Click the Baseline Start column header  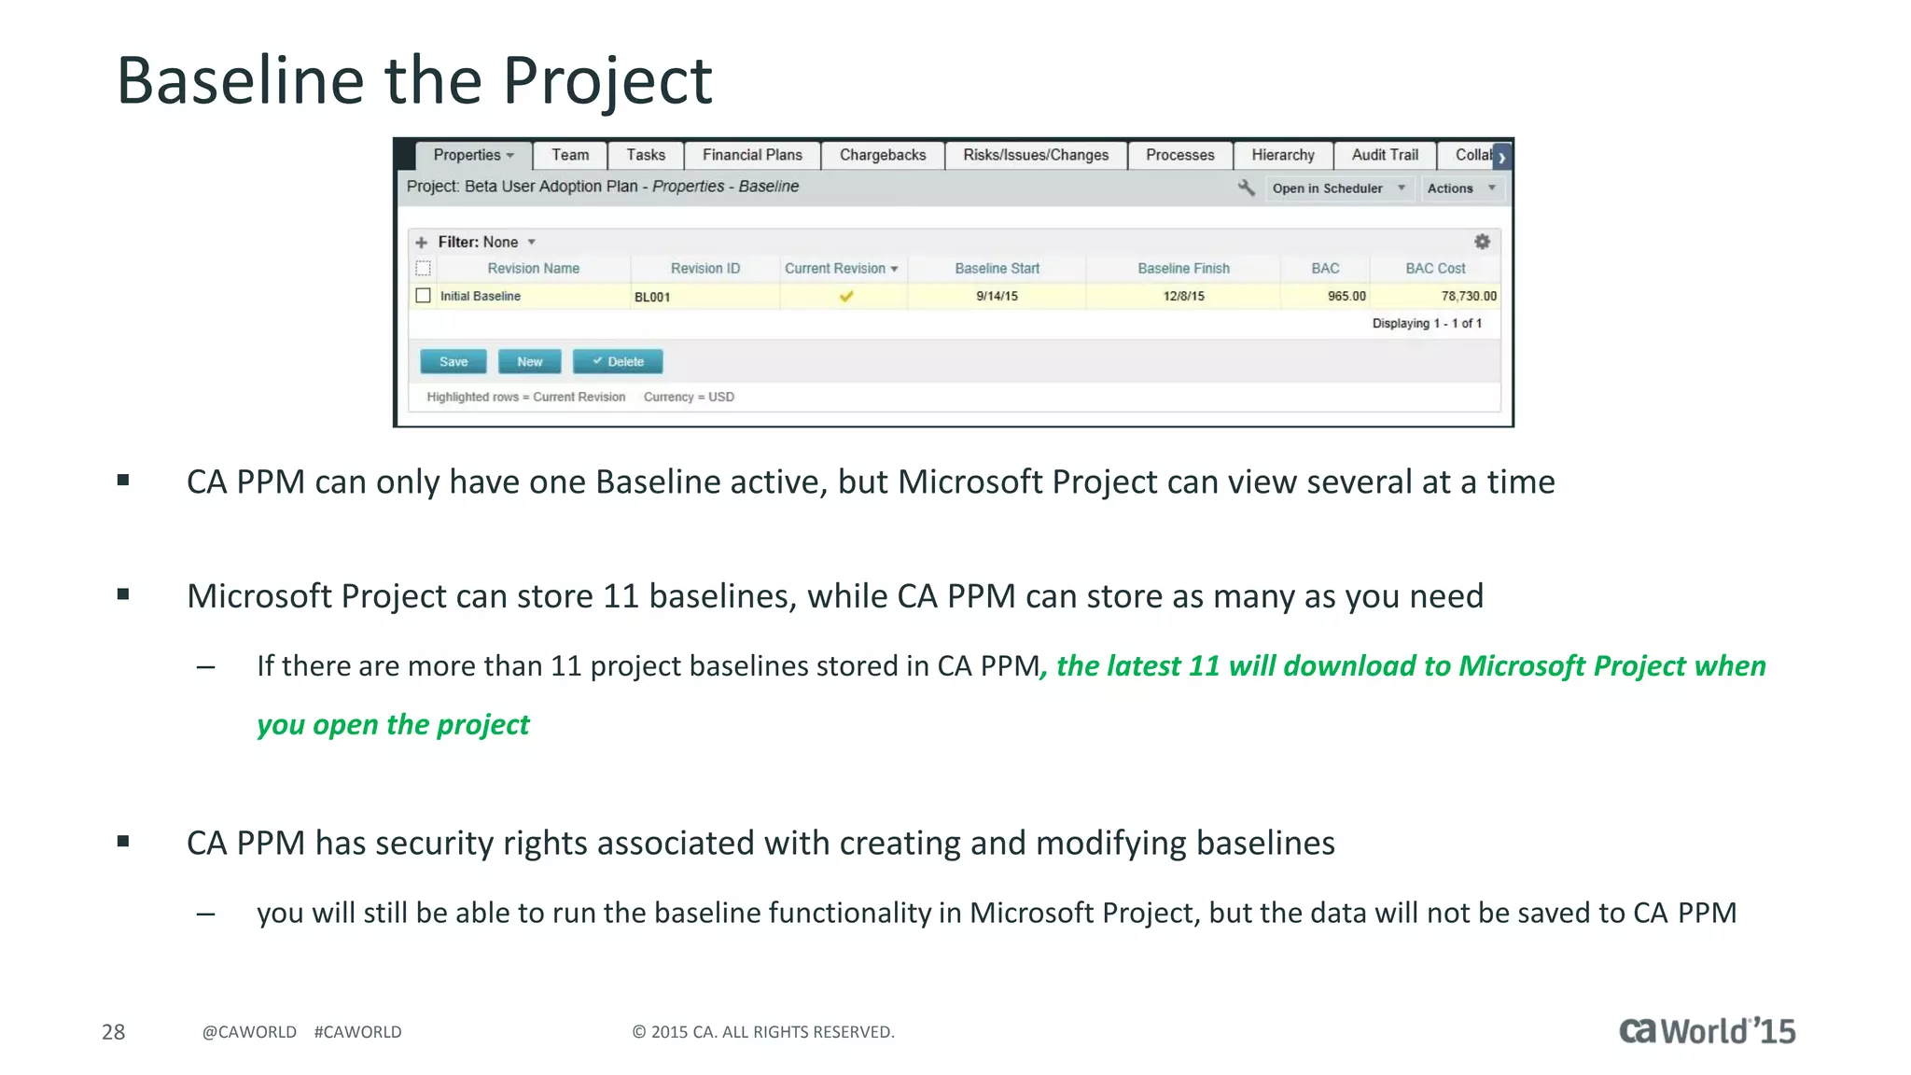point(997,269)
